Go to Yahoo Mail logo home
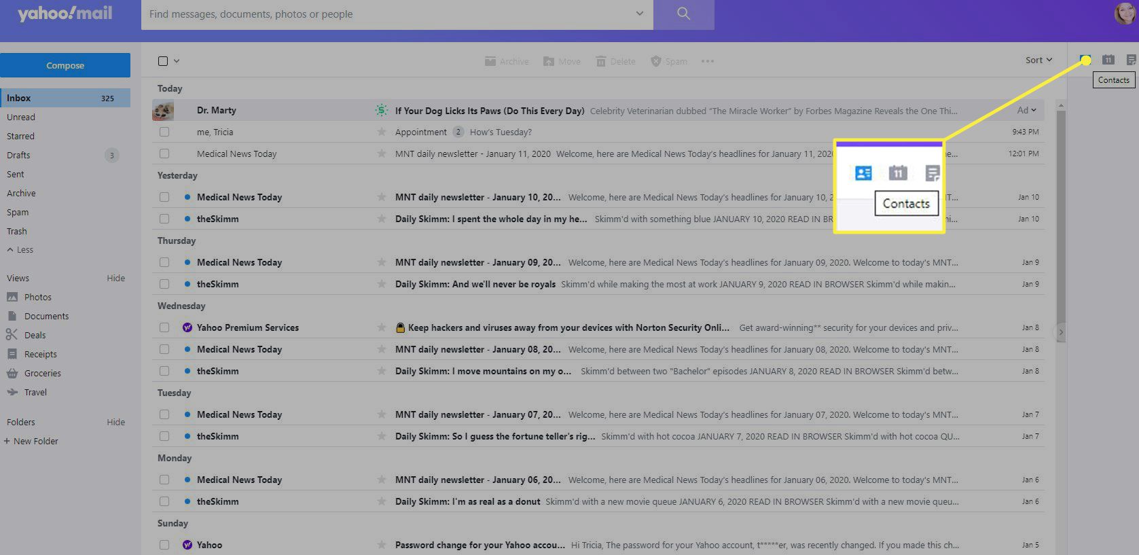The image size is (1139, 555). [65, 14]
